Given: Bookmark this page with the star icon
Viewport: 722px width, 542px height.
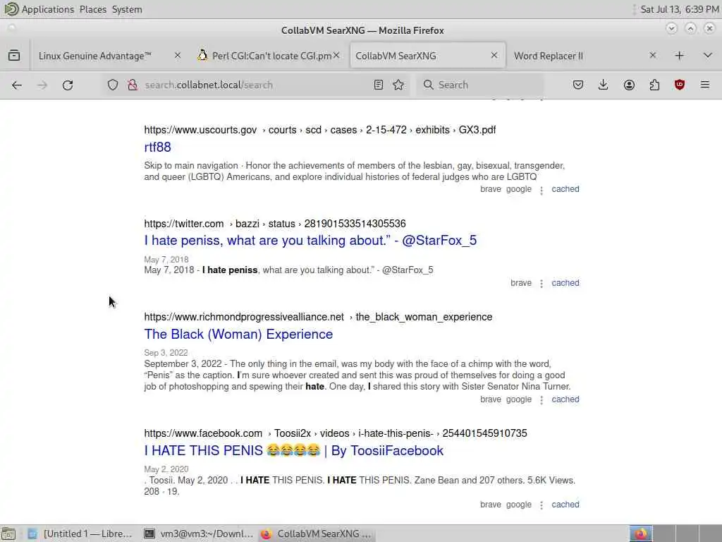Looking at the screenshot, I should point(398,85).
